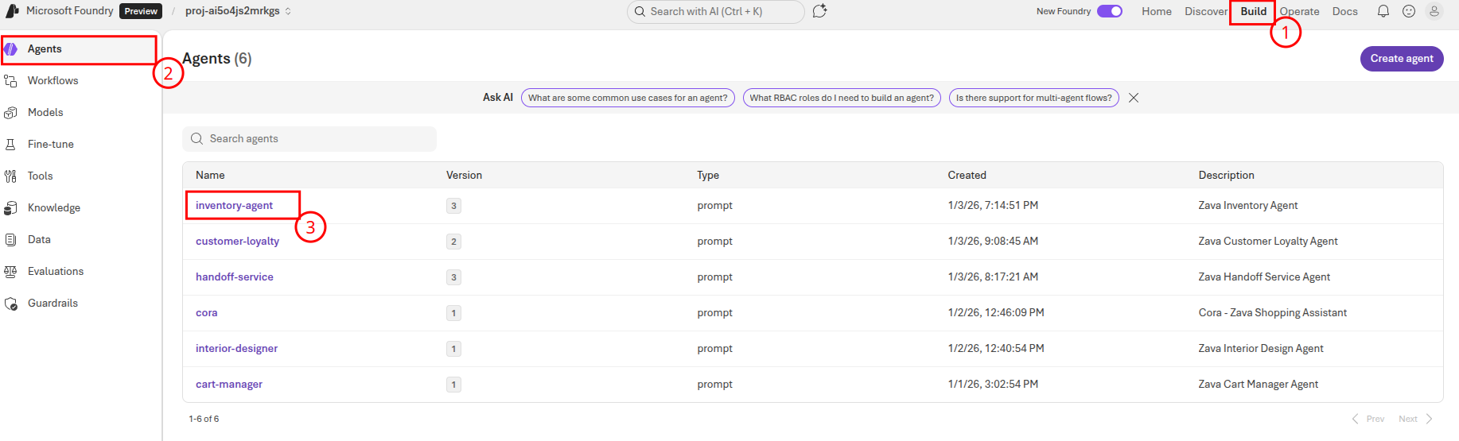Image resolution: width=1459 pixels, height=441 pixels.
Task: Open the handoff-service agent link
Action: pyautogui.click(x=235, y=277)
